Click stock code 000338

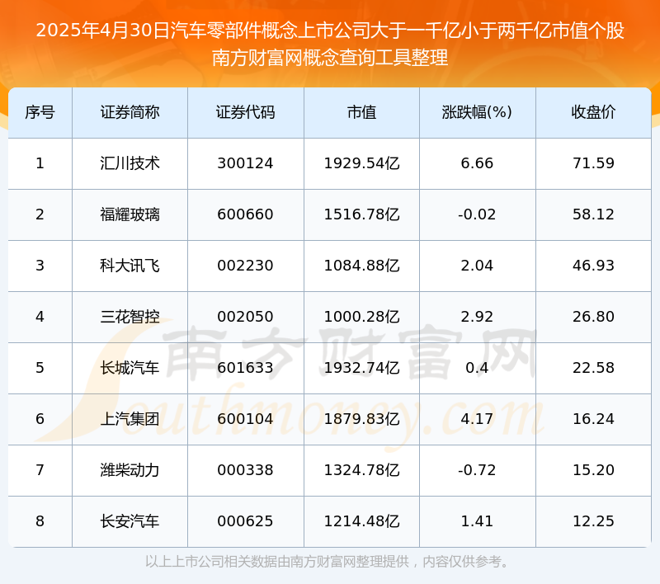click(x=245, y=470)
